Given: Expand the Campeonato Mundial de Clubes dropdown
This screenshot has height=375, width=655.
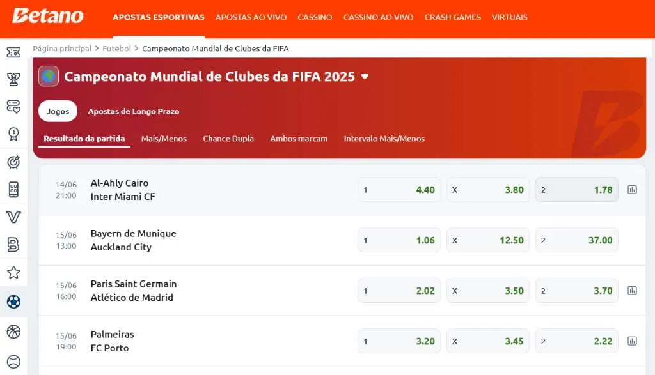Looking at the screenshot, I should 365,77.
